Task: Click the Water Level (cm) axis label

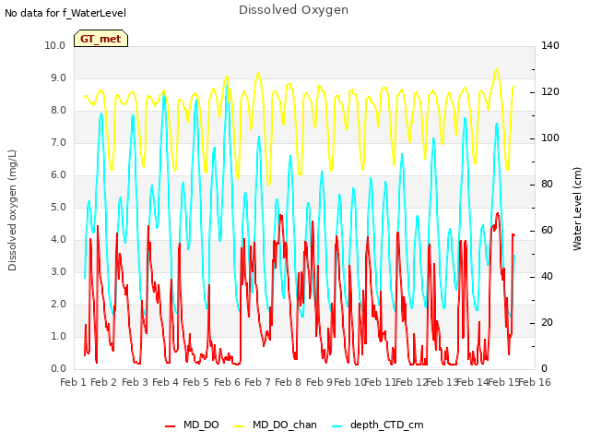Action: pyautogui.click(x=577, y=209)
